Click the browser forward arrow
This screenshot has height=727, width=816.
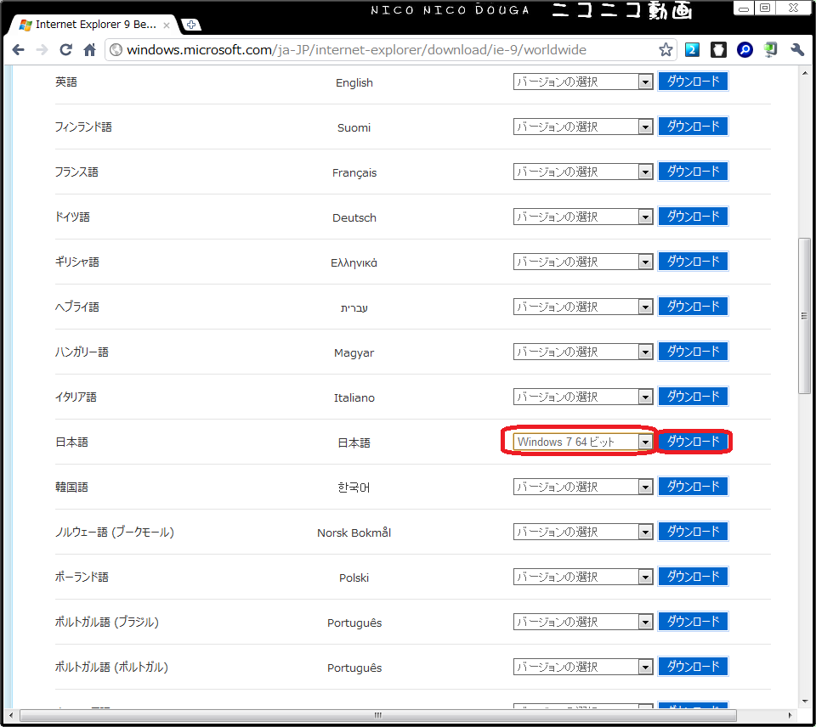point(42,50)
